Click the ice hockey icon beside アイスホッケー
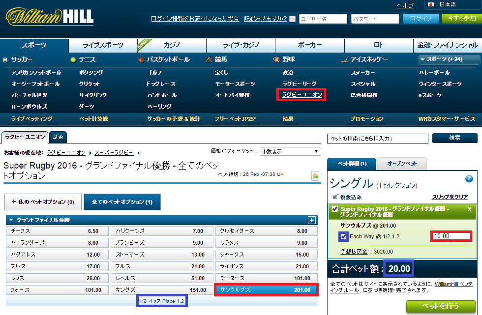Screen dimensions: 482x315 point(345,60)
